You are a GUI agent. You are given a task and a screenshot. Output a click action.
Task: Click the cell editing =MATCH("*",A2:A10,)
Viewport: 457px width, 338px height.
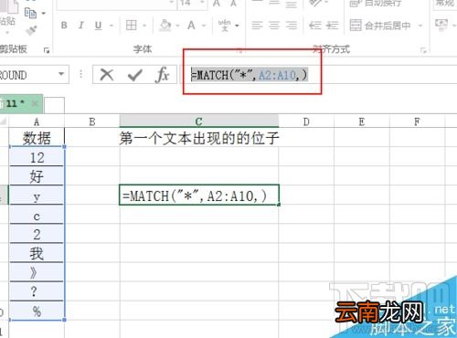[x=199, y=195]
